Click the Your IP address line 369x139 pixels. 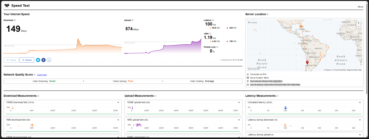pos(275,84)
